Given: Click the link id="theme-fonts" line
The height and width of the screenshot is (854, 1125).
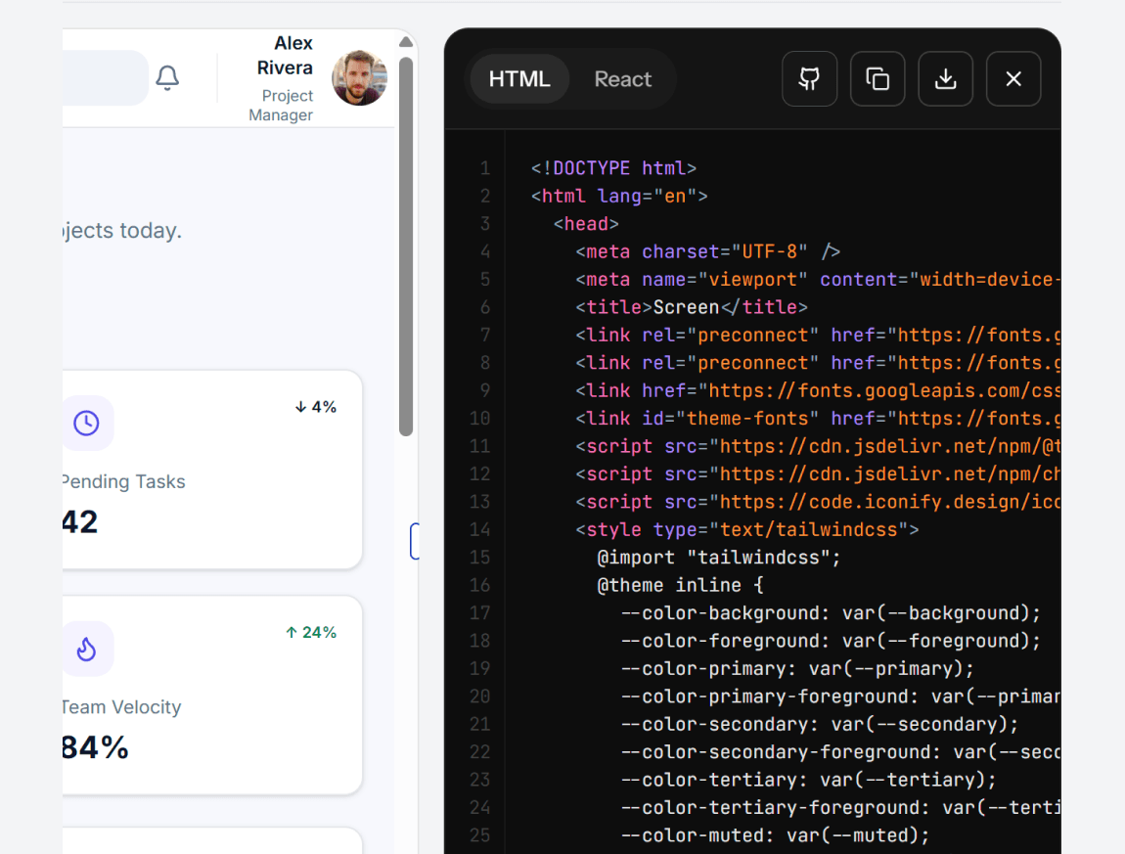Looking at the screenshot, I should pos(818,419).
